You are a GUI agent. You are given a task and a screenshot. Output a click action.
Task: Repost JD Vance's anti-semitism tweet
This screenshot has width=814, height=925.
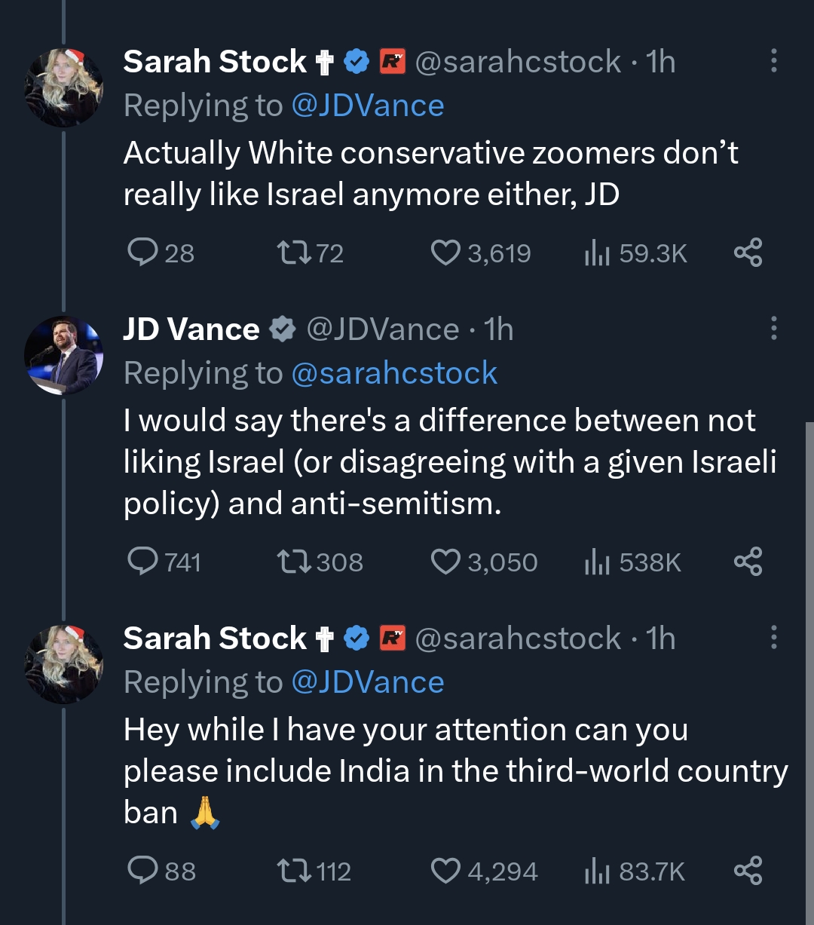pos(292,562)
